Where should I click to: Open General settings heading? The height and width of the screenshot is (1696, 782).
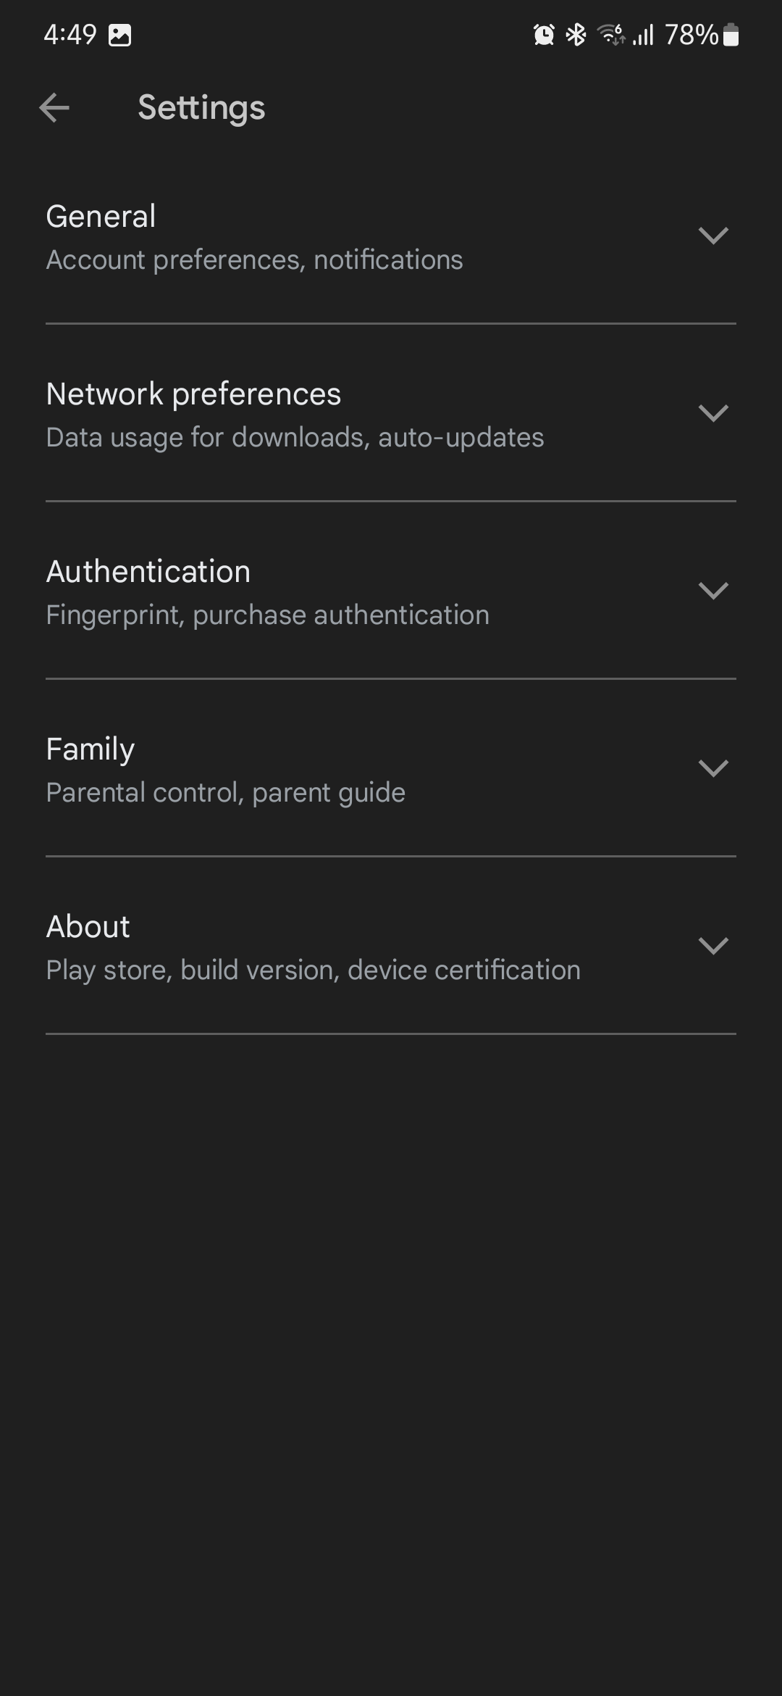101,216
